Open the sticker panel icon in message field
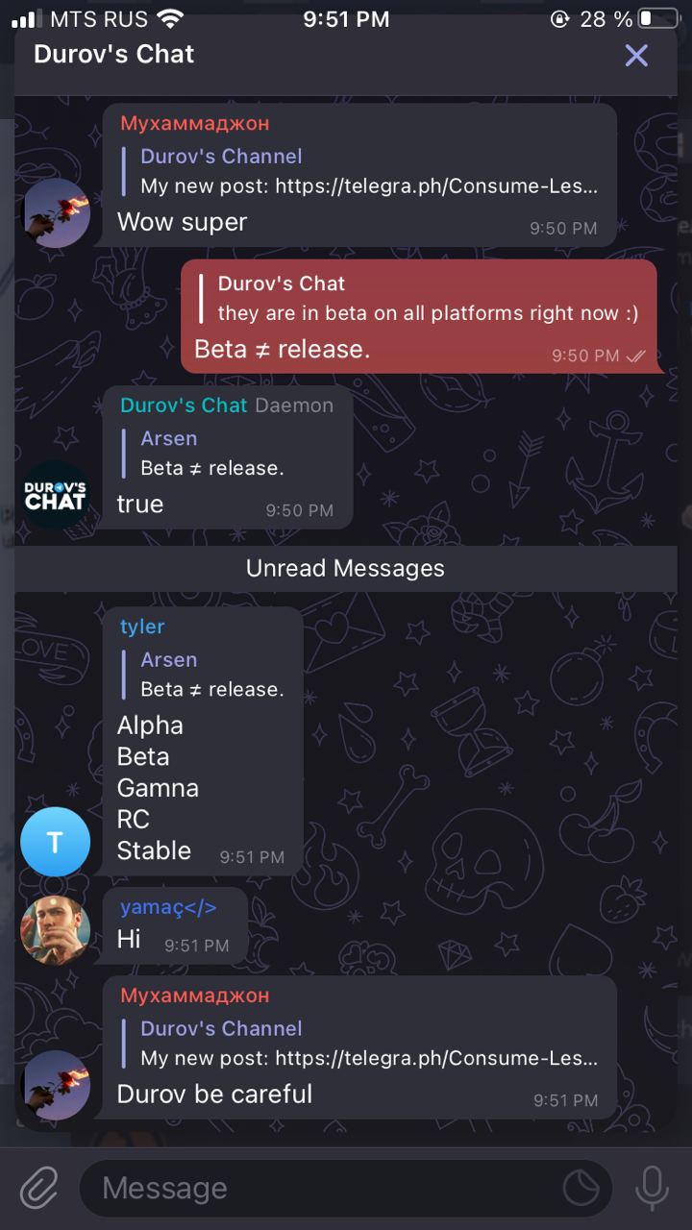 pyautogui.click(x=581, y=1189)
